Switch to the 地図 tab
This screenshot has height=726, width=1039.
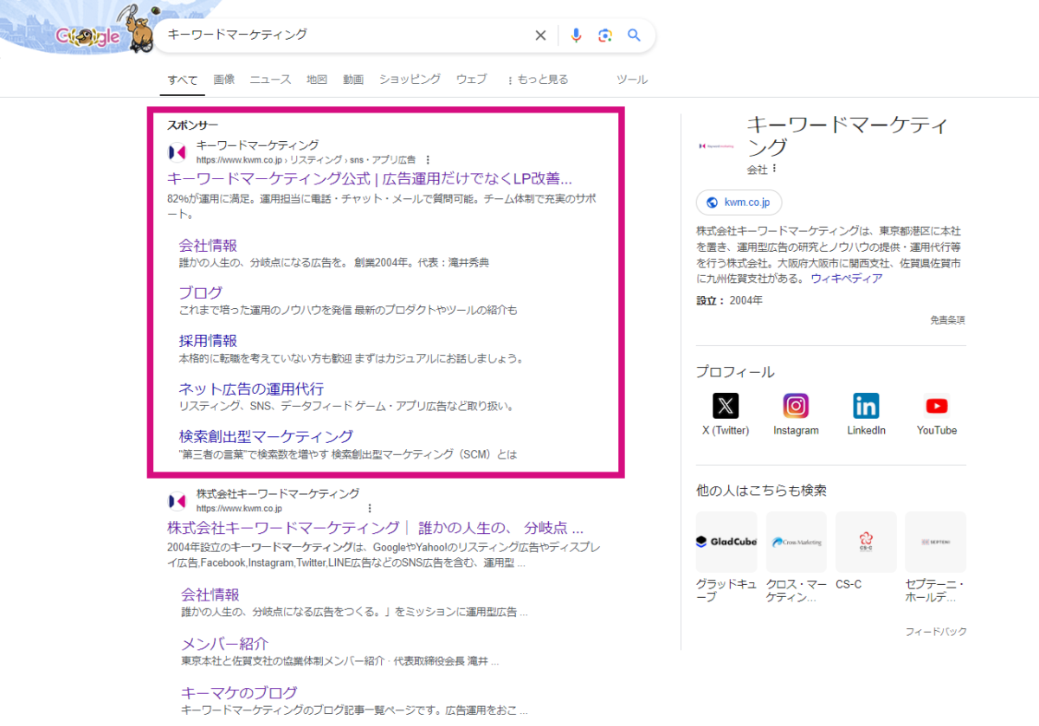pos(317,80)
